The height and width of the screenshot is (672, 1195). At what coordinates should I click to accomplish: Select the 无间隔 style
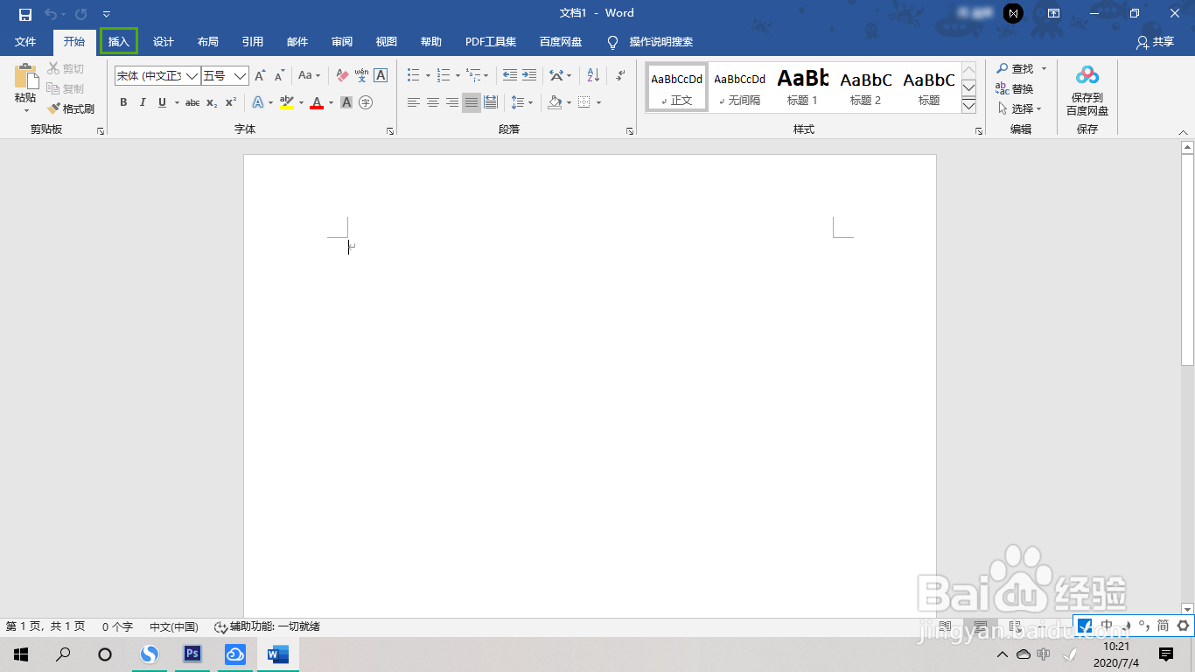pos(739,87)
